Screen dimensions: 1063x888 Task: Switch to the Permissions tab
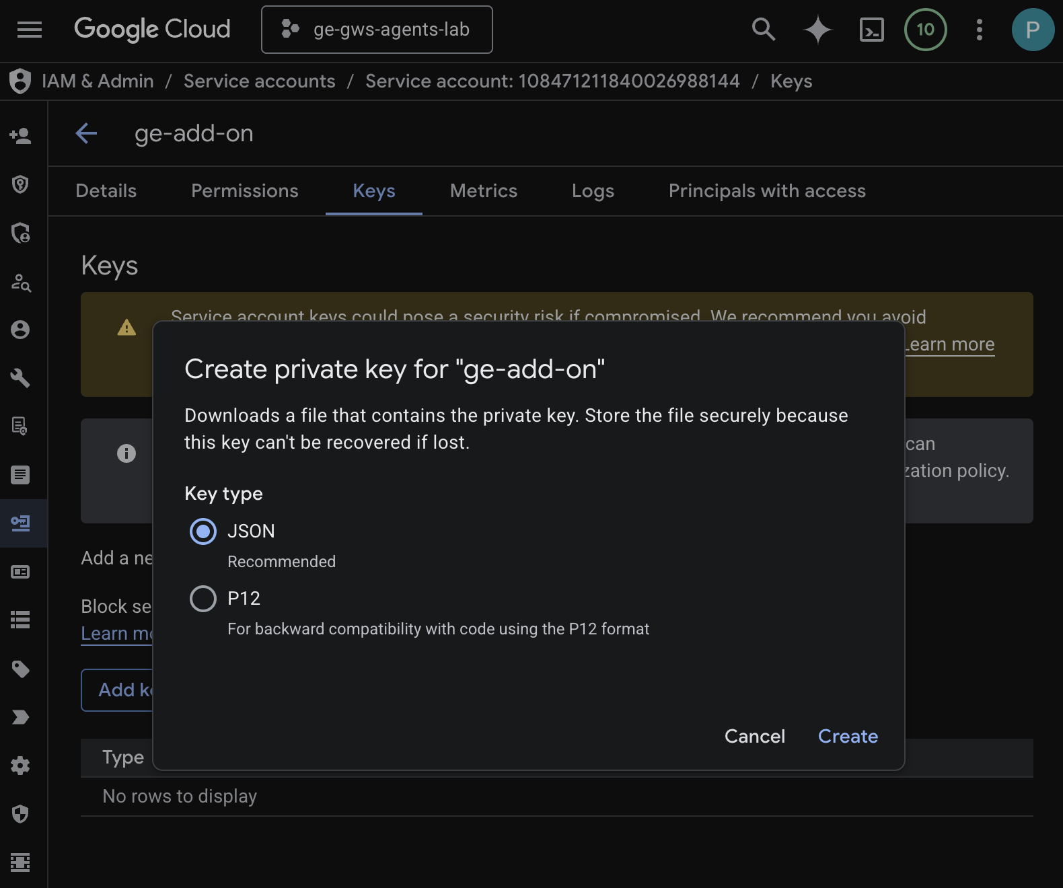click(x=244, y=191)
